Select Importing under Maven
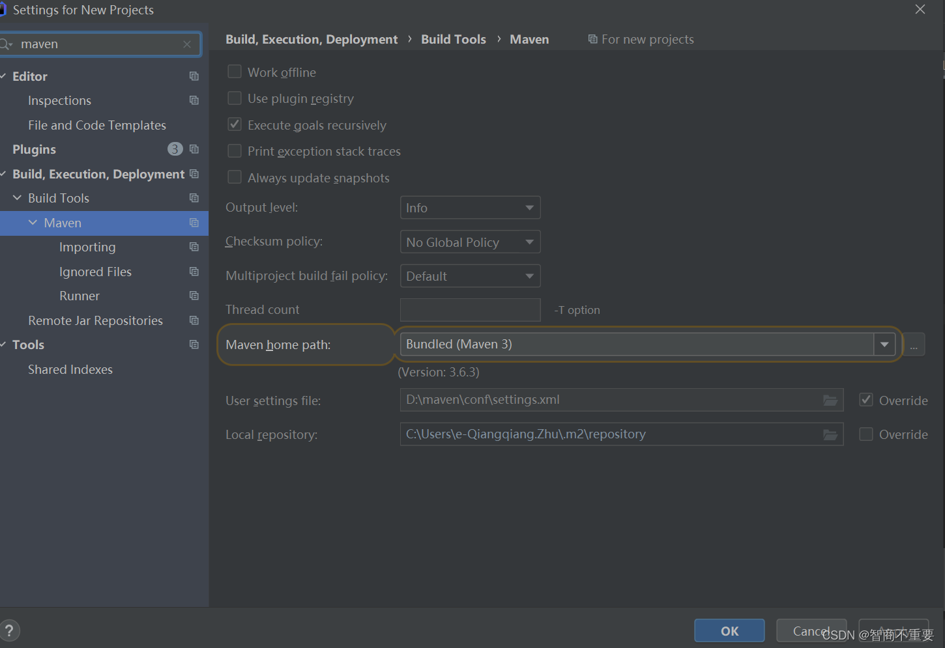Viewport: 945px width, 648px height. 87,247
